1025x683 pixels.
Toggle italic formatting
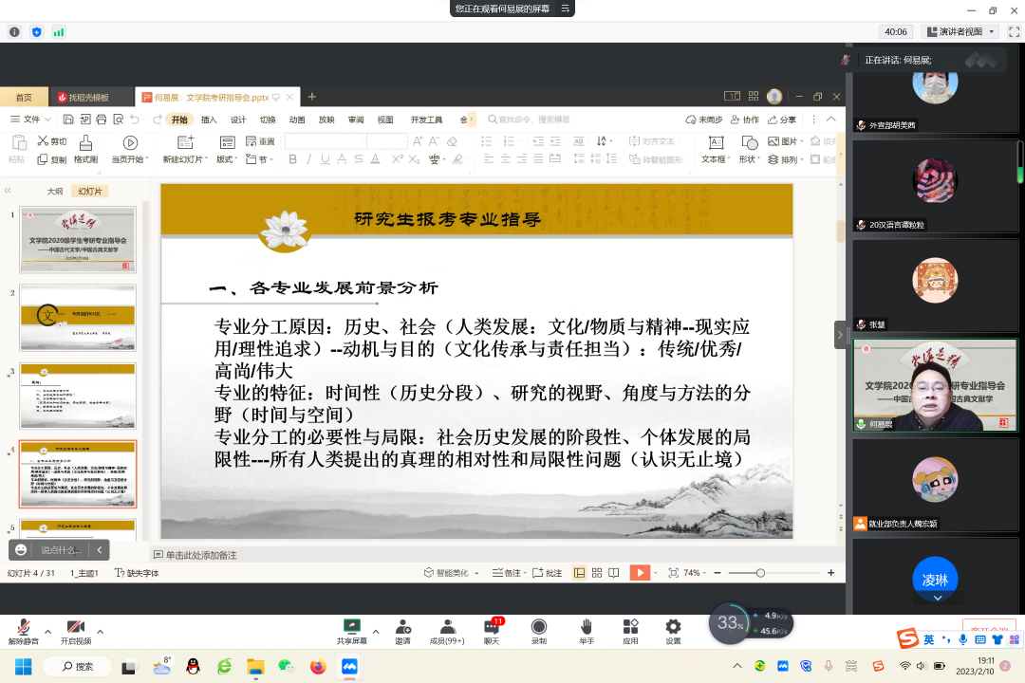[308, 158]
